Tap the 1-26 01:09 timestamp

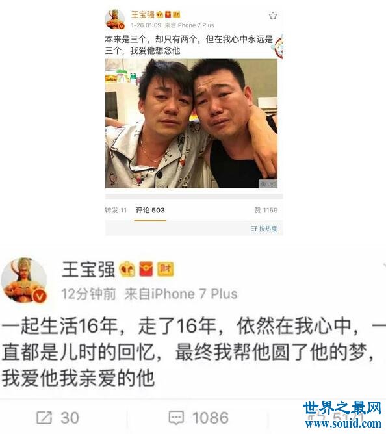pyautogui.click(x=146, y=25)
